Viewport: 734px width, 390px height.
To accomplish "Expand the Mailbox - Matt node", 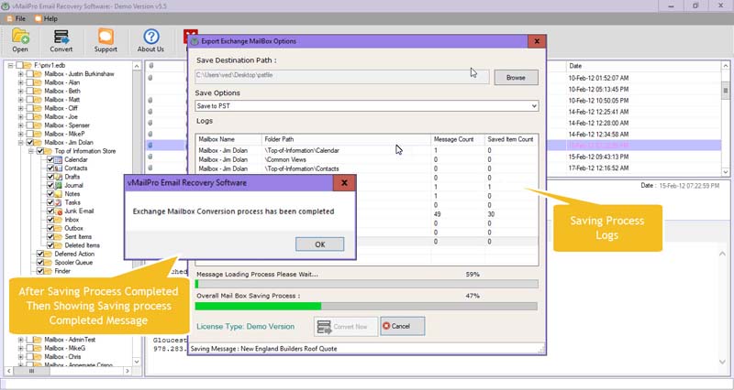I will point(20,100).
